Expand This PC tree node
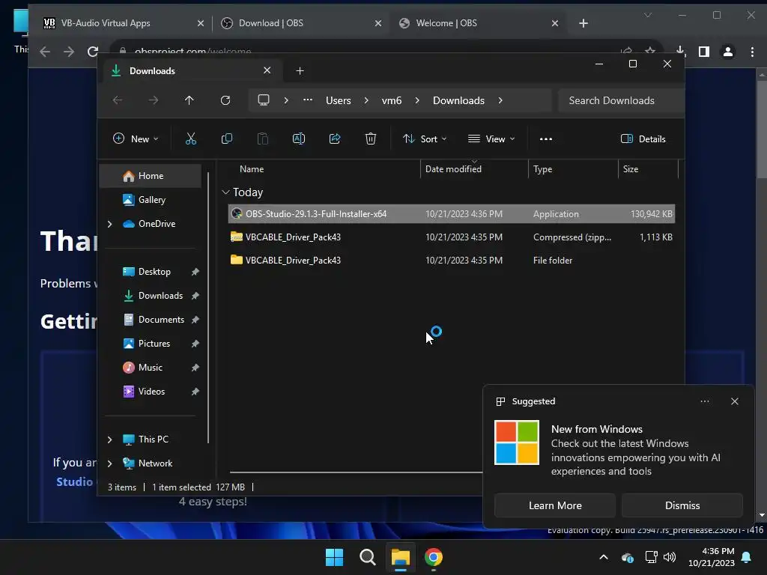This screenshot has height=575, width=767. pyautogui.click(x=109, y=439)
